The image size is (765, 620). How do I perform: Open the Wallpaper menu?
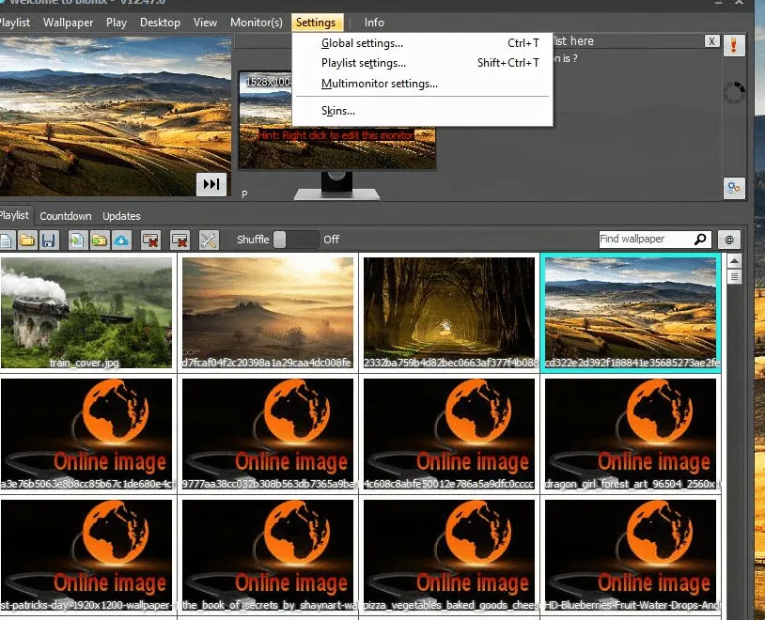tap(68, 23)
